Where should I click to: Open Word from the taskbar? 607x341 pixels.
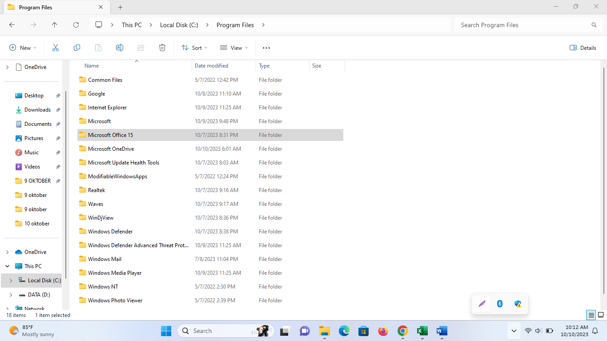442,331
